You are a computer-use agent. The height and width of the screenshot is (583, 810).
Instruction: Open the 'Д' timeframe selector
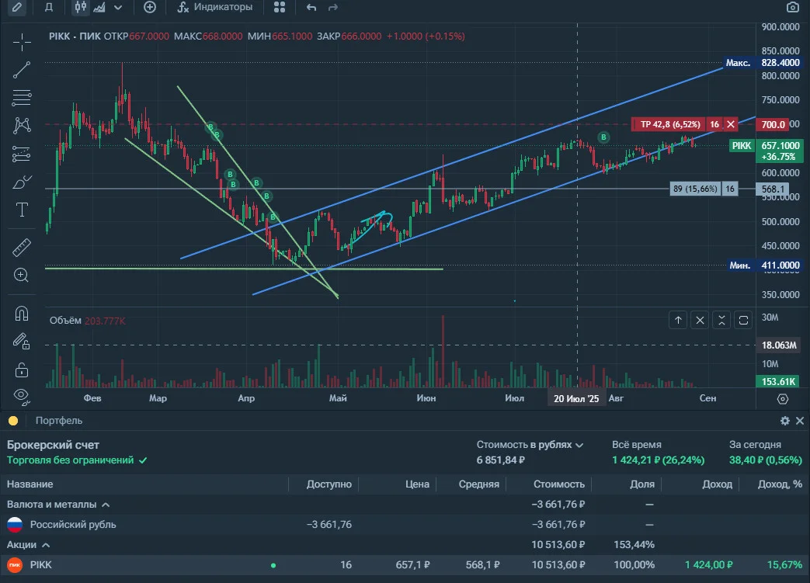click(49, 7)
